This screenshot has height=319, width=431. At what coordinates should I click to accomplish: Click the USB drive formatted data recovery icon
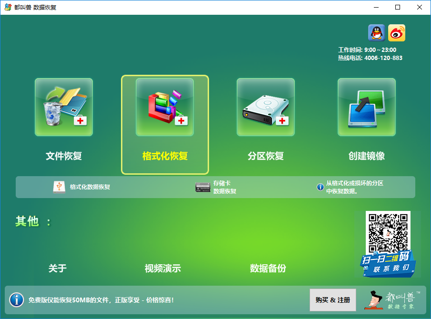coord(59,187)
